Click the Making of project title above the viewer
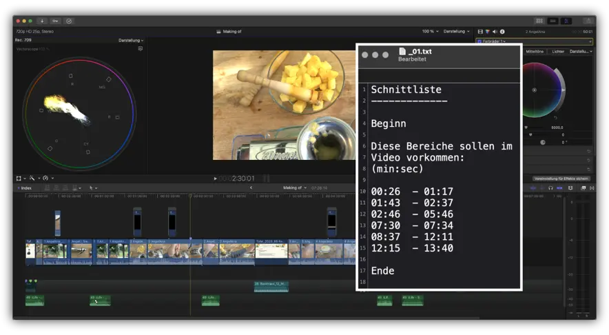Image resolution: width=609 pixels, height=335 pixels. [x=232, y=32]
